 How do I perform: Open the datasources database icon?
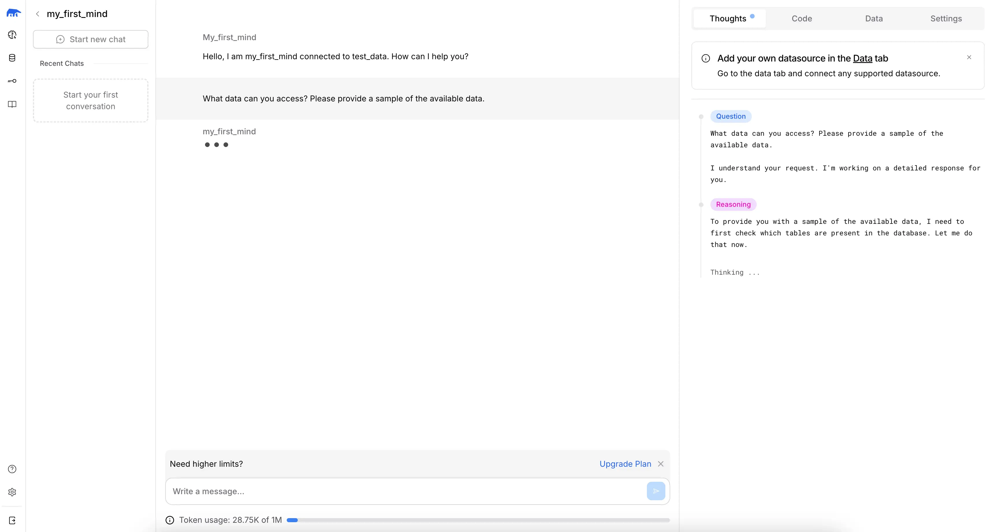pos(12,58)
